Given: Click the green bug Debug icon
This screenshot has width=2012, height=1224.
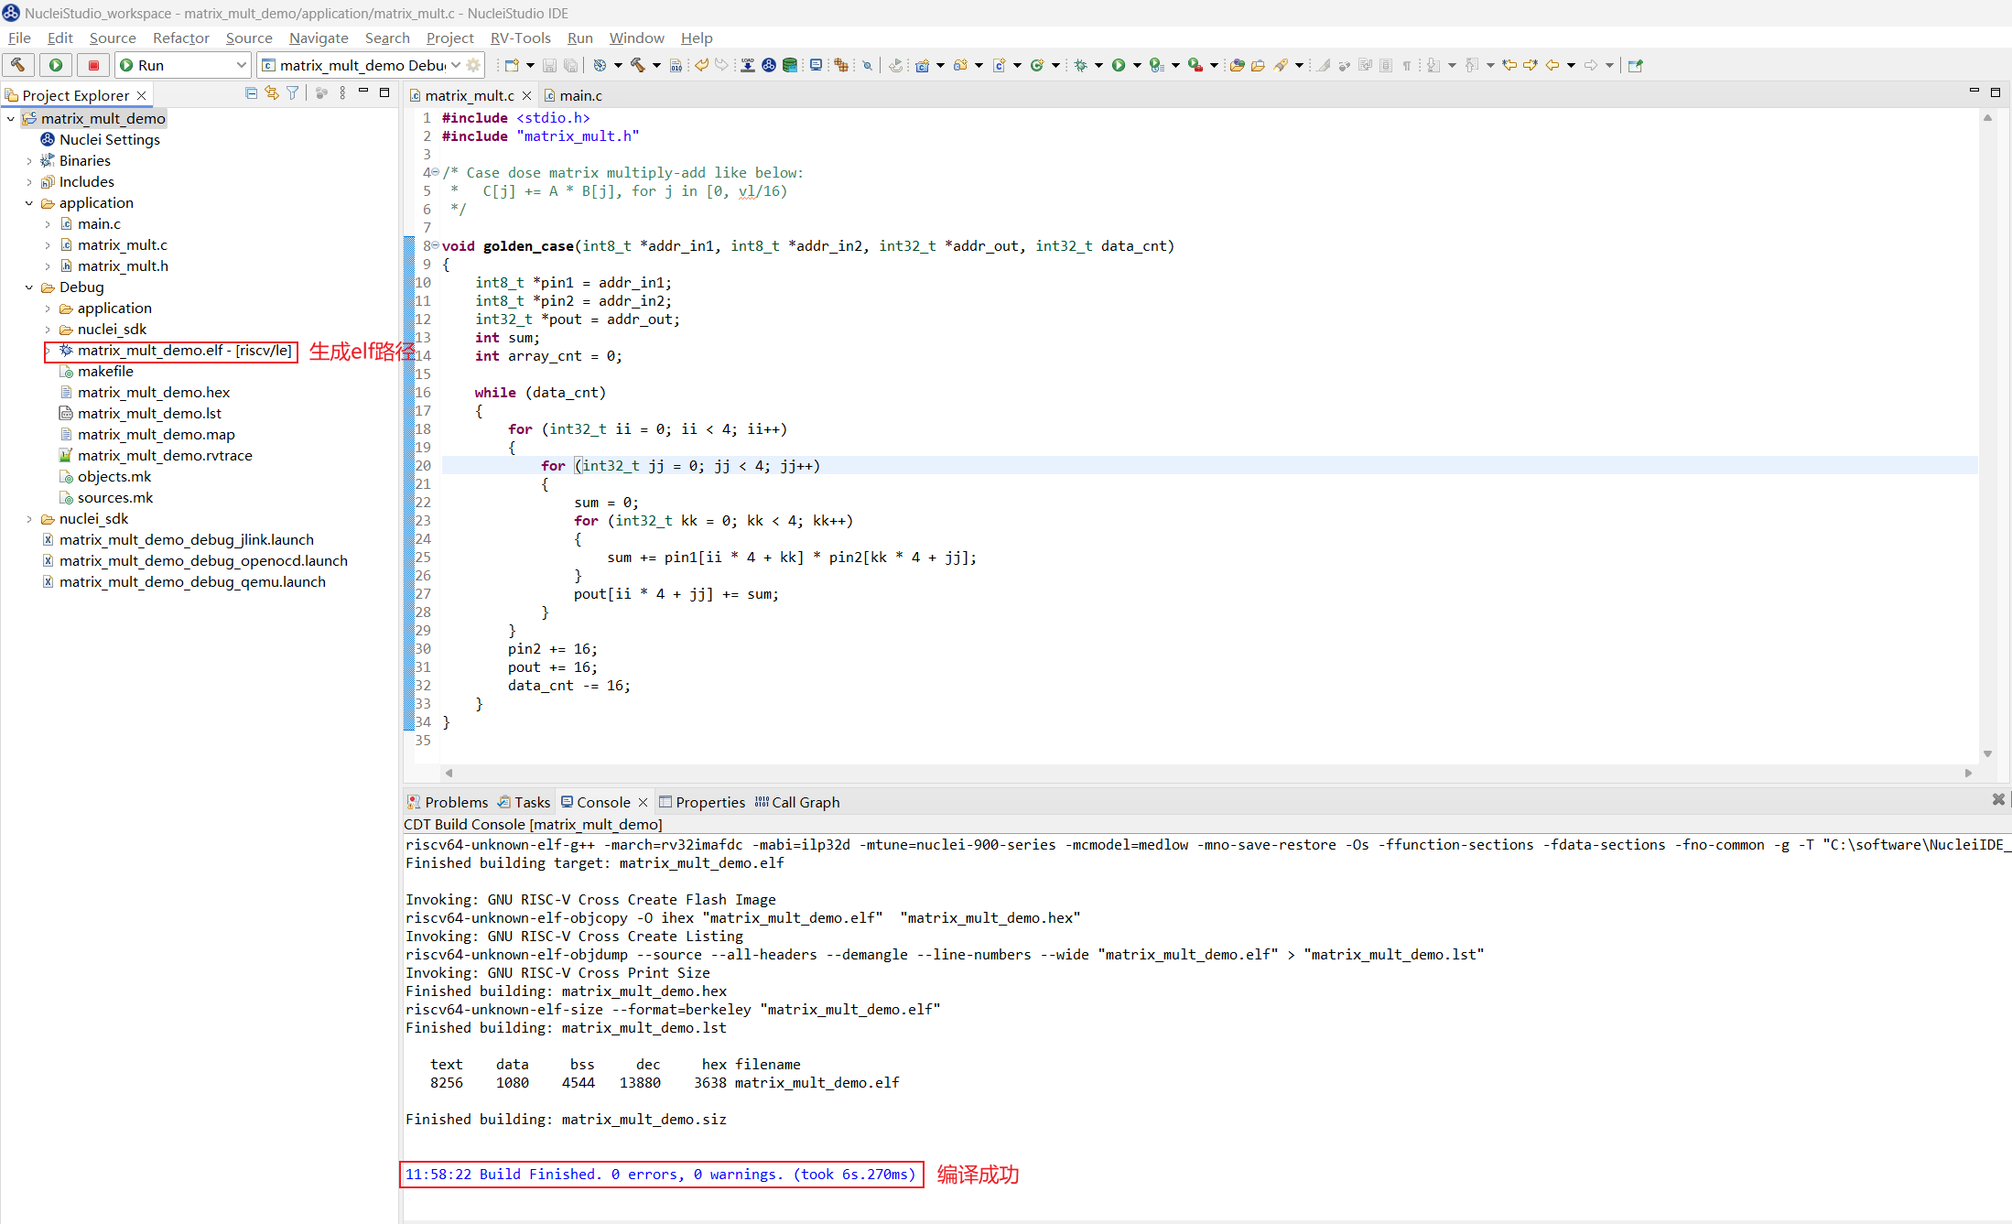Looking at the screenshot, I should 1081,65.
